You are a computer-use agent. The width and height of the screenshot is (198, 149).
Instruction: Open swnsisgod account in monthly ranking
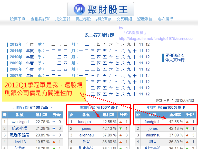click(x=19, y=122)
